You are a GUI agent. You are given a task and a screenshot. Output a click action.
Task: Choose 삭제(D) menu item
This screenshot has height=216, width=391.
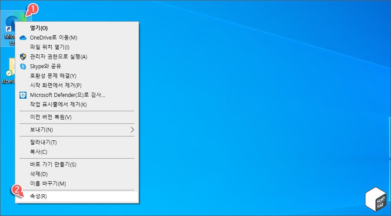77,174
